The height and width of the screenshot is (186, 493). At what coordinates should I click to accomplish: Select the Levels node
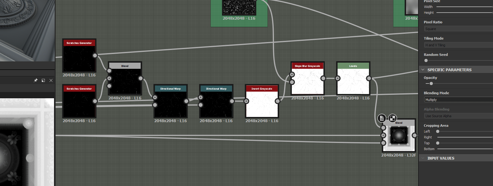coord(353,78)
